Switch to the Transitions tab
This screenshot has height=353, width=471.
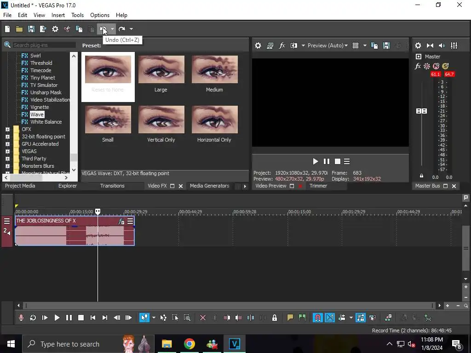pyautogui.click(x=112, y=186)
